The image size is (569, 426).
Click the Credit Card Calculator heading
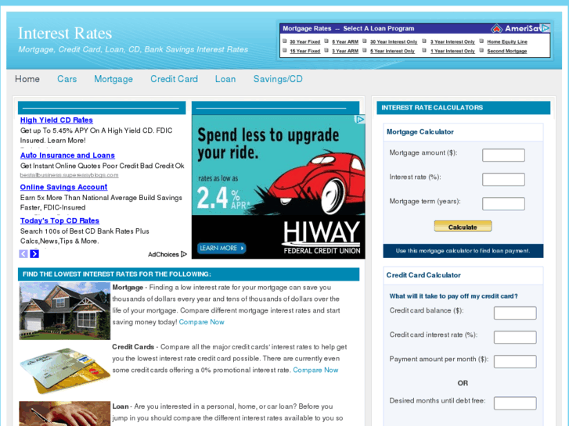(x=423, y=275)
